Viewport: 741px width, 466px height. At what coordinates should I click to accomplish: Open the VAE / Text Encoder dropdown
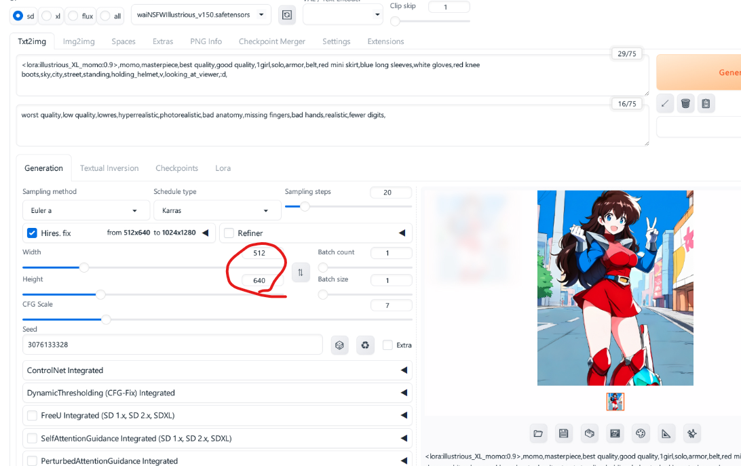pos(343,15)
